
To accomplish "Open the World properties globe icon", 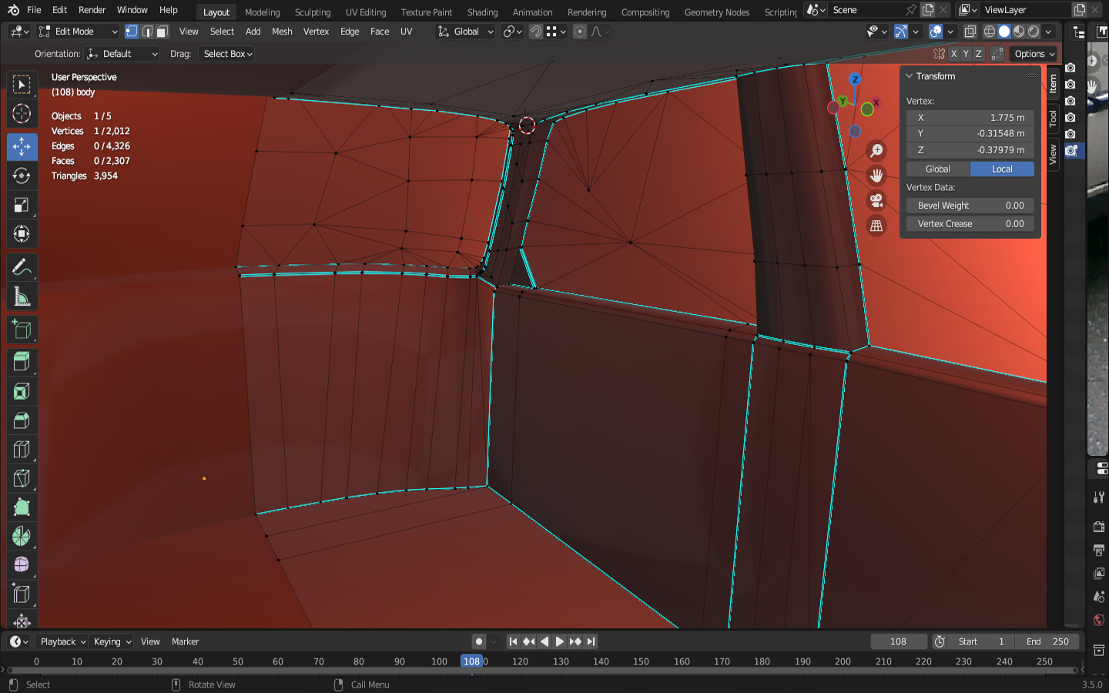I will 1099,621.
